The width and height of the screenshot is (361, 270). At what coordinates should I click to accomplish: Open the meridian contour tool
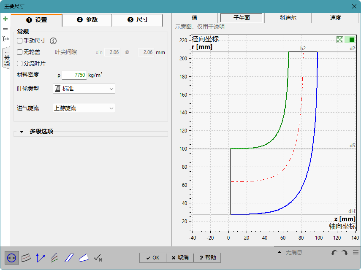(26, 258)
